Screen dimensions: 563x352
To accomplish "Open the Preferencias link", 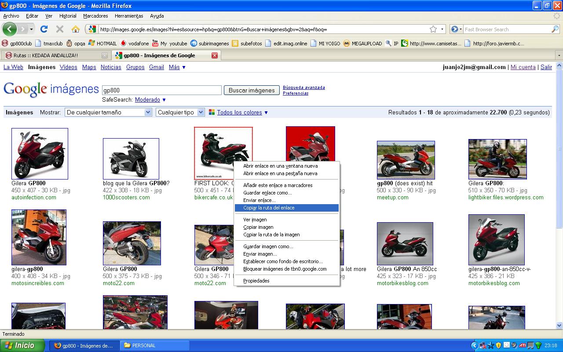I will click(296, 93).
